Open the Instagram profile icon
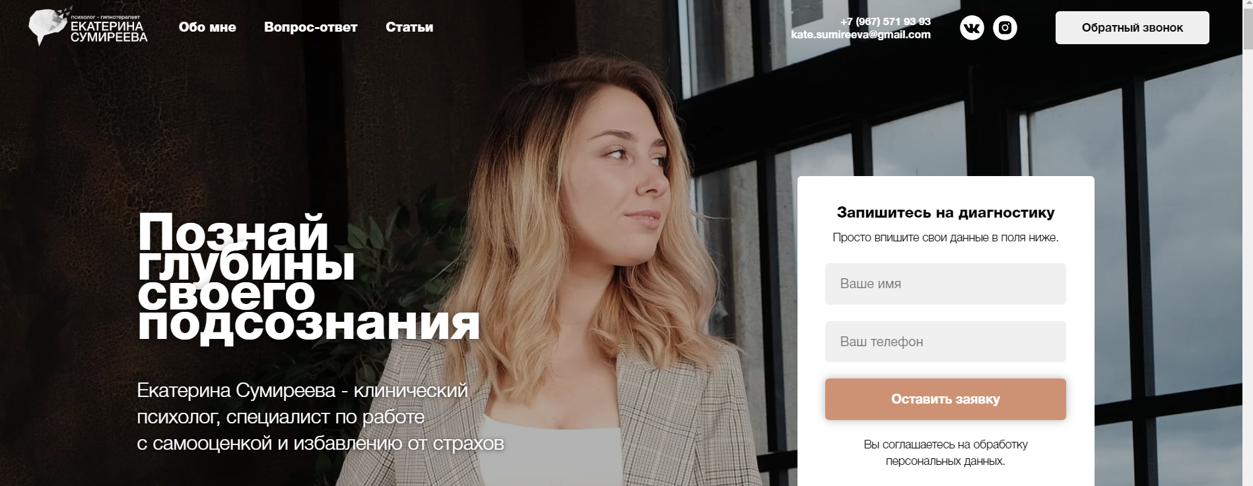Screen dimensions: 1253x486 1005,28
